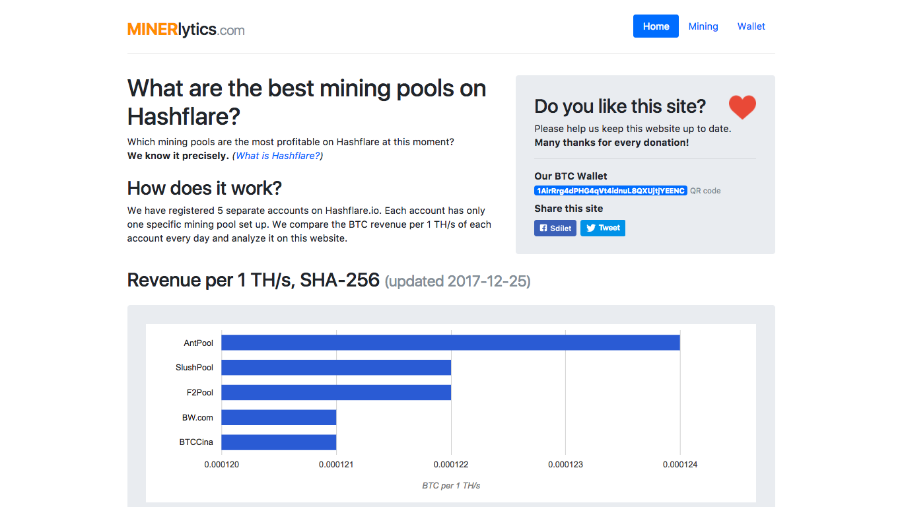The image size is (902, 507).
Task: Open the Home nav tab
Action: [656, 26]
